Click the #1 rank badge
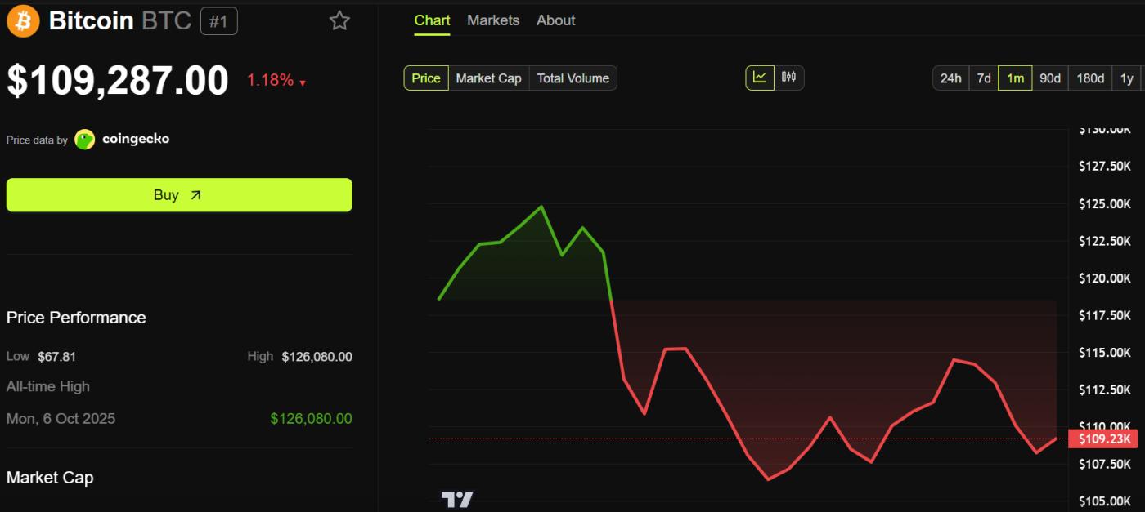This screenshot has width=1145, height=512. 218,21
